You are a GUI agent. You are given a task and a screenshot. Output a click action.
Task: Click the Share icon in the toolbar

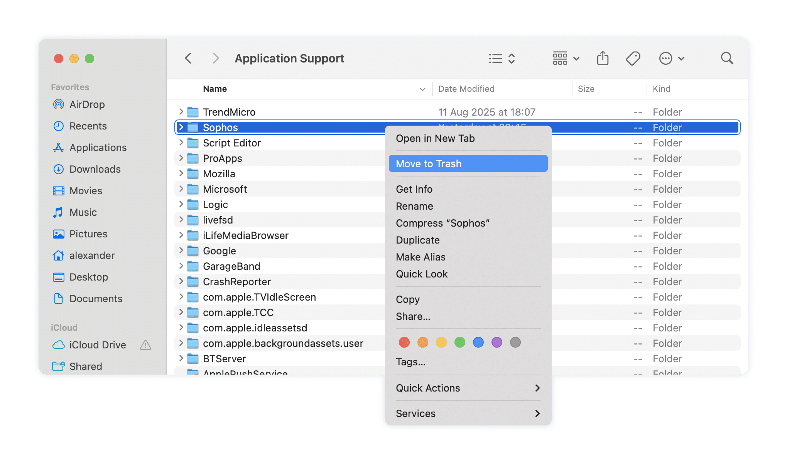603,58
